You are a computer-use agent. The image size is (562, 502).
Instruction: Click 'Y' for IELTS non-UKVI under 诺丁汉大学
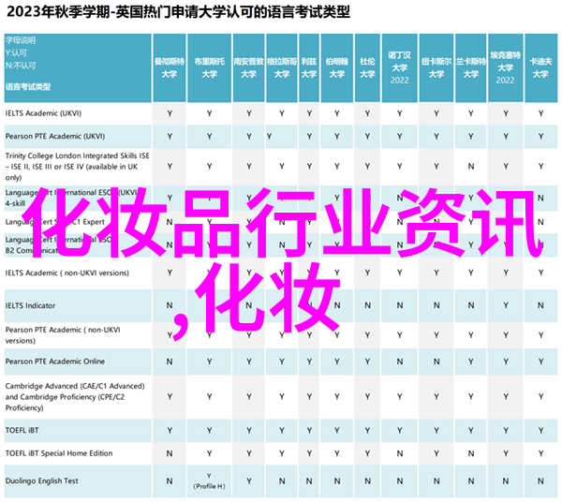pos(400,273)
